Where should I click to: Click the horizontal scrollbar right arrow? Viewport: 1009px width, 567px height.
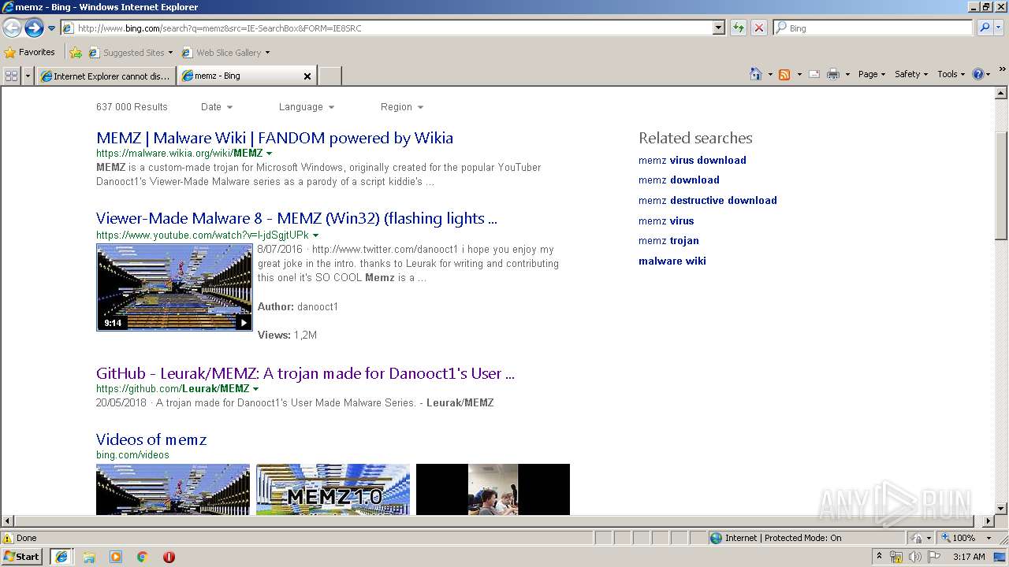pos(989,521)
